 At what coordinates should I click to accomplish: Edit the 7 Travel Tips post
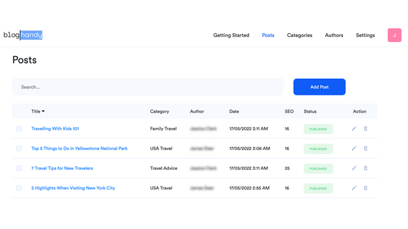click(x=354, y=168)
